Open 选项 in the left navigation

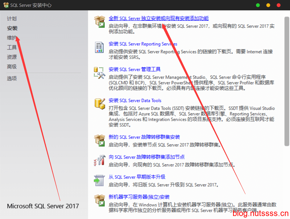click(12, 78)
